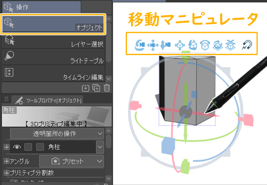Image resolution: width=267 pixels, height=185 pixels.
Task: Click the プリミティブ分割数 label text
Action: [x=32, y=173]
